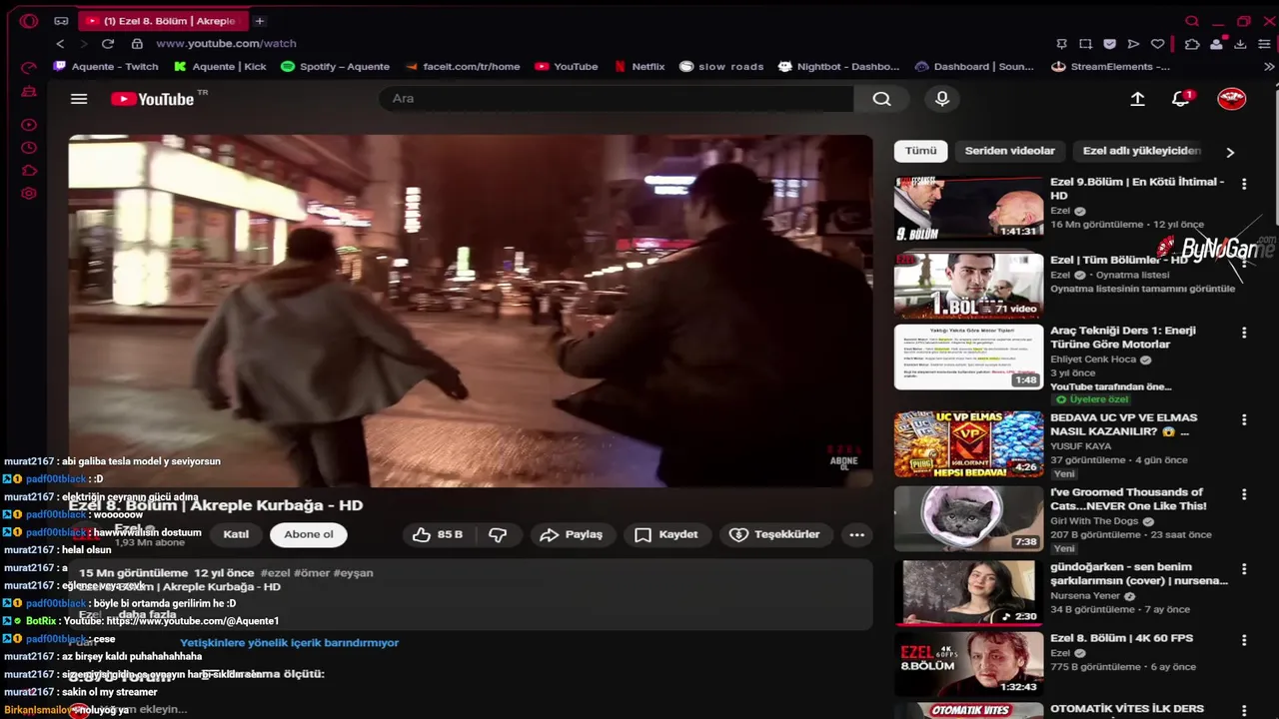The image size is (1279, 719).
Task: Open sidebar Settings gear icon
Action: pos(29,194)
